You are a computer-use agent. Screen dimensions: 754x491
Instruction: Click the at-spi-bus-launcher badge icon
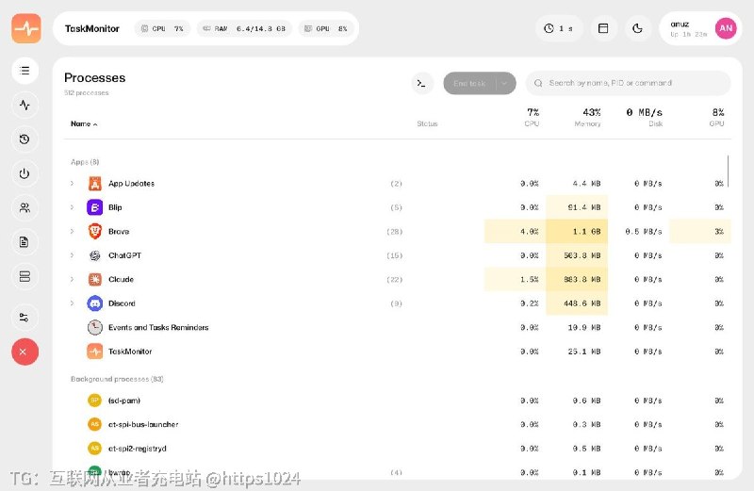pos(95,424)
